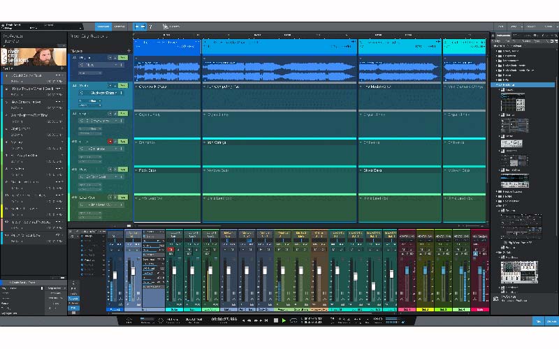The image size is (559, 349).
Task: Adjust the Main channel fader
Action: [479, 271]
